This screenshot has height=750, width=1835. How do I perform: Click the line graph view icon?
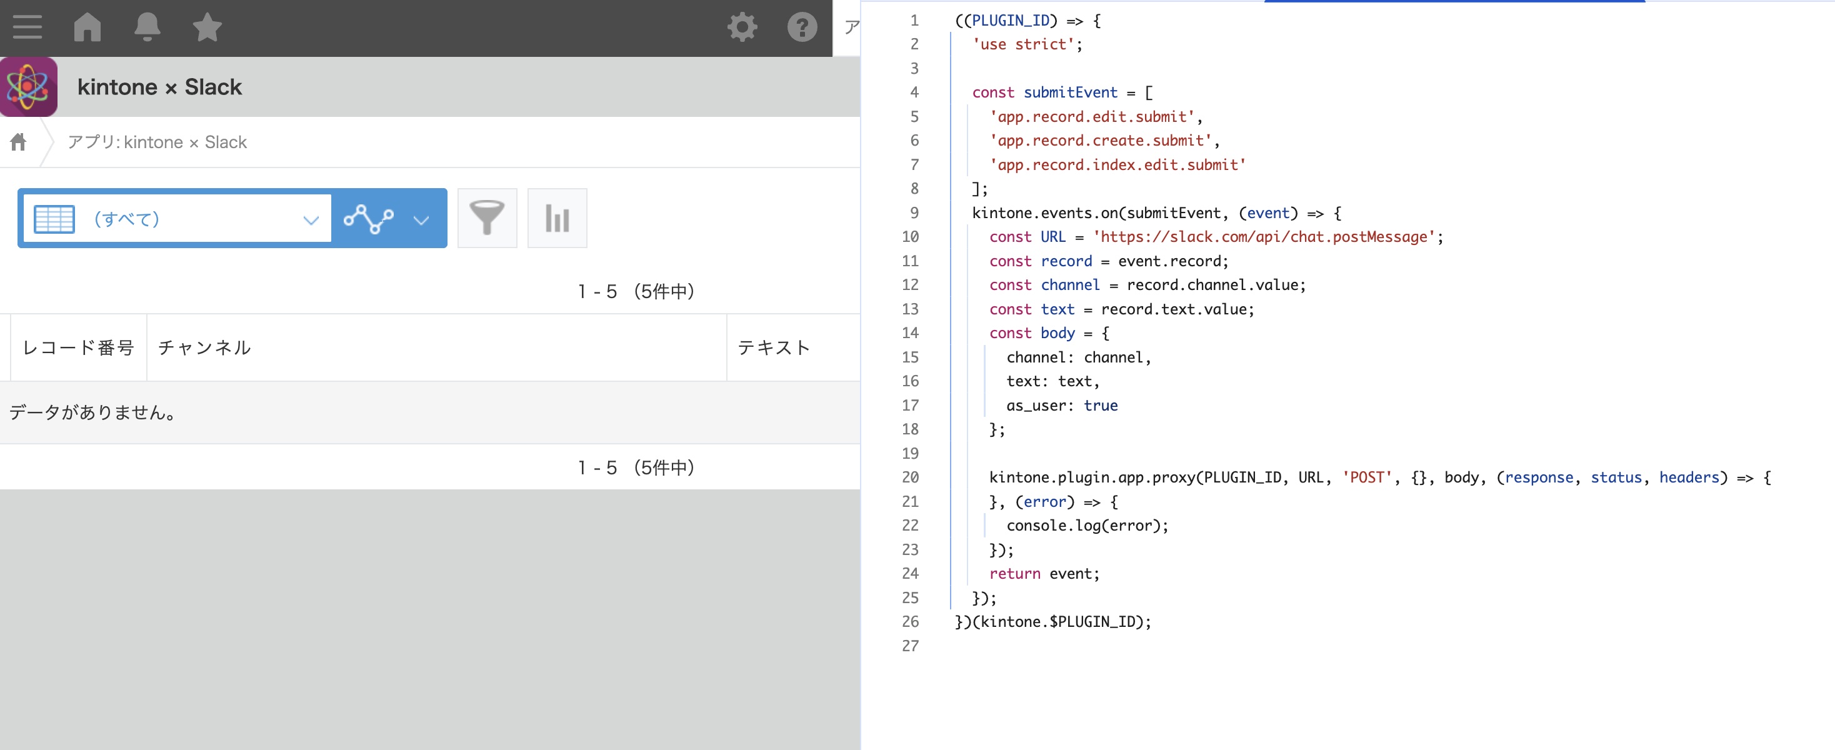coord(368,219)
